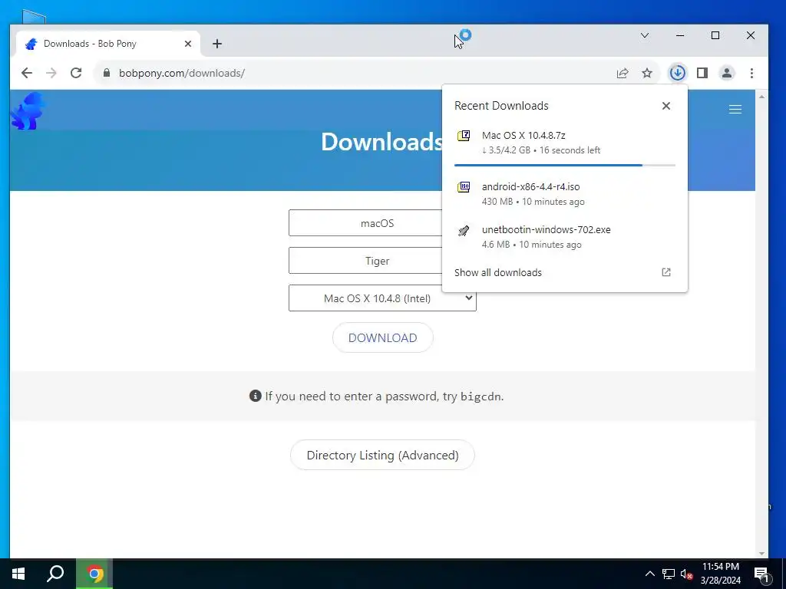This screenshot has width=786, height=589.
Task: Click Show all downloads link
Action: tap(497, 272)
